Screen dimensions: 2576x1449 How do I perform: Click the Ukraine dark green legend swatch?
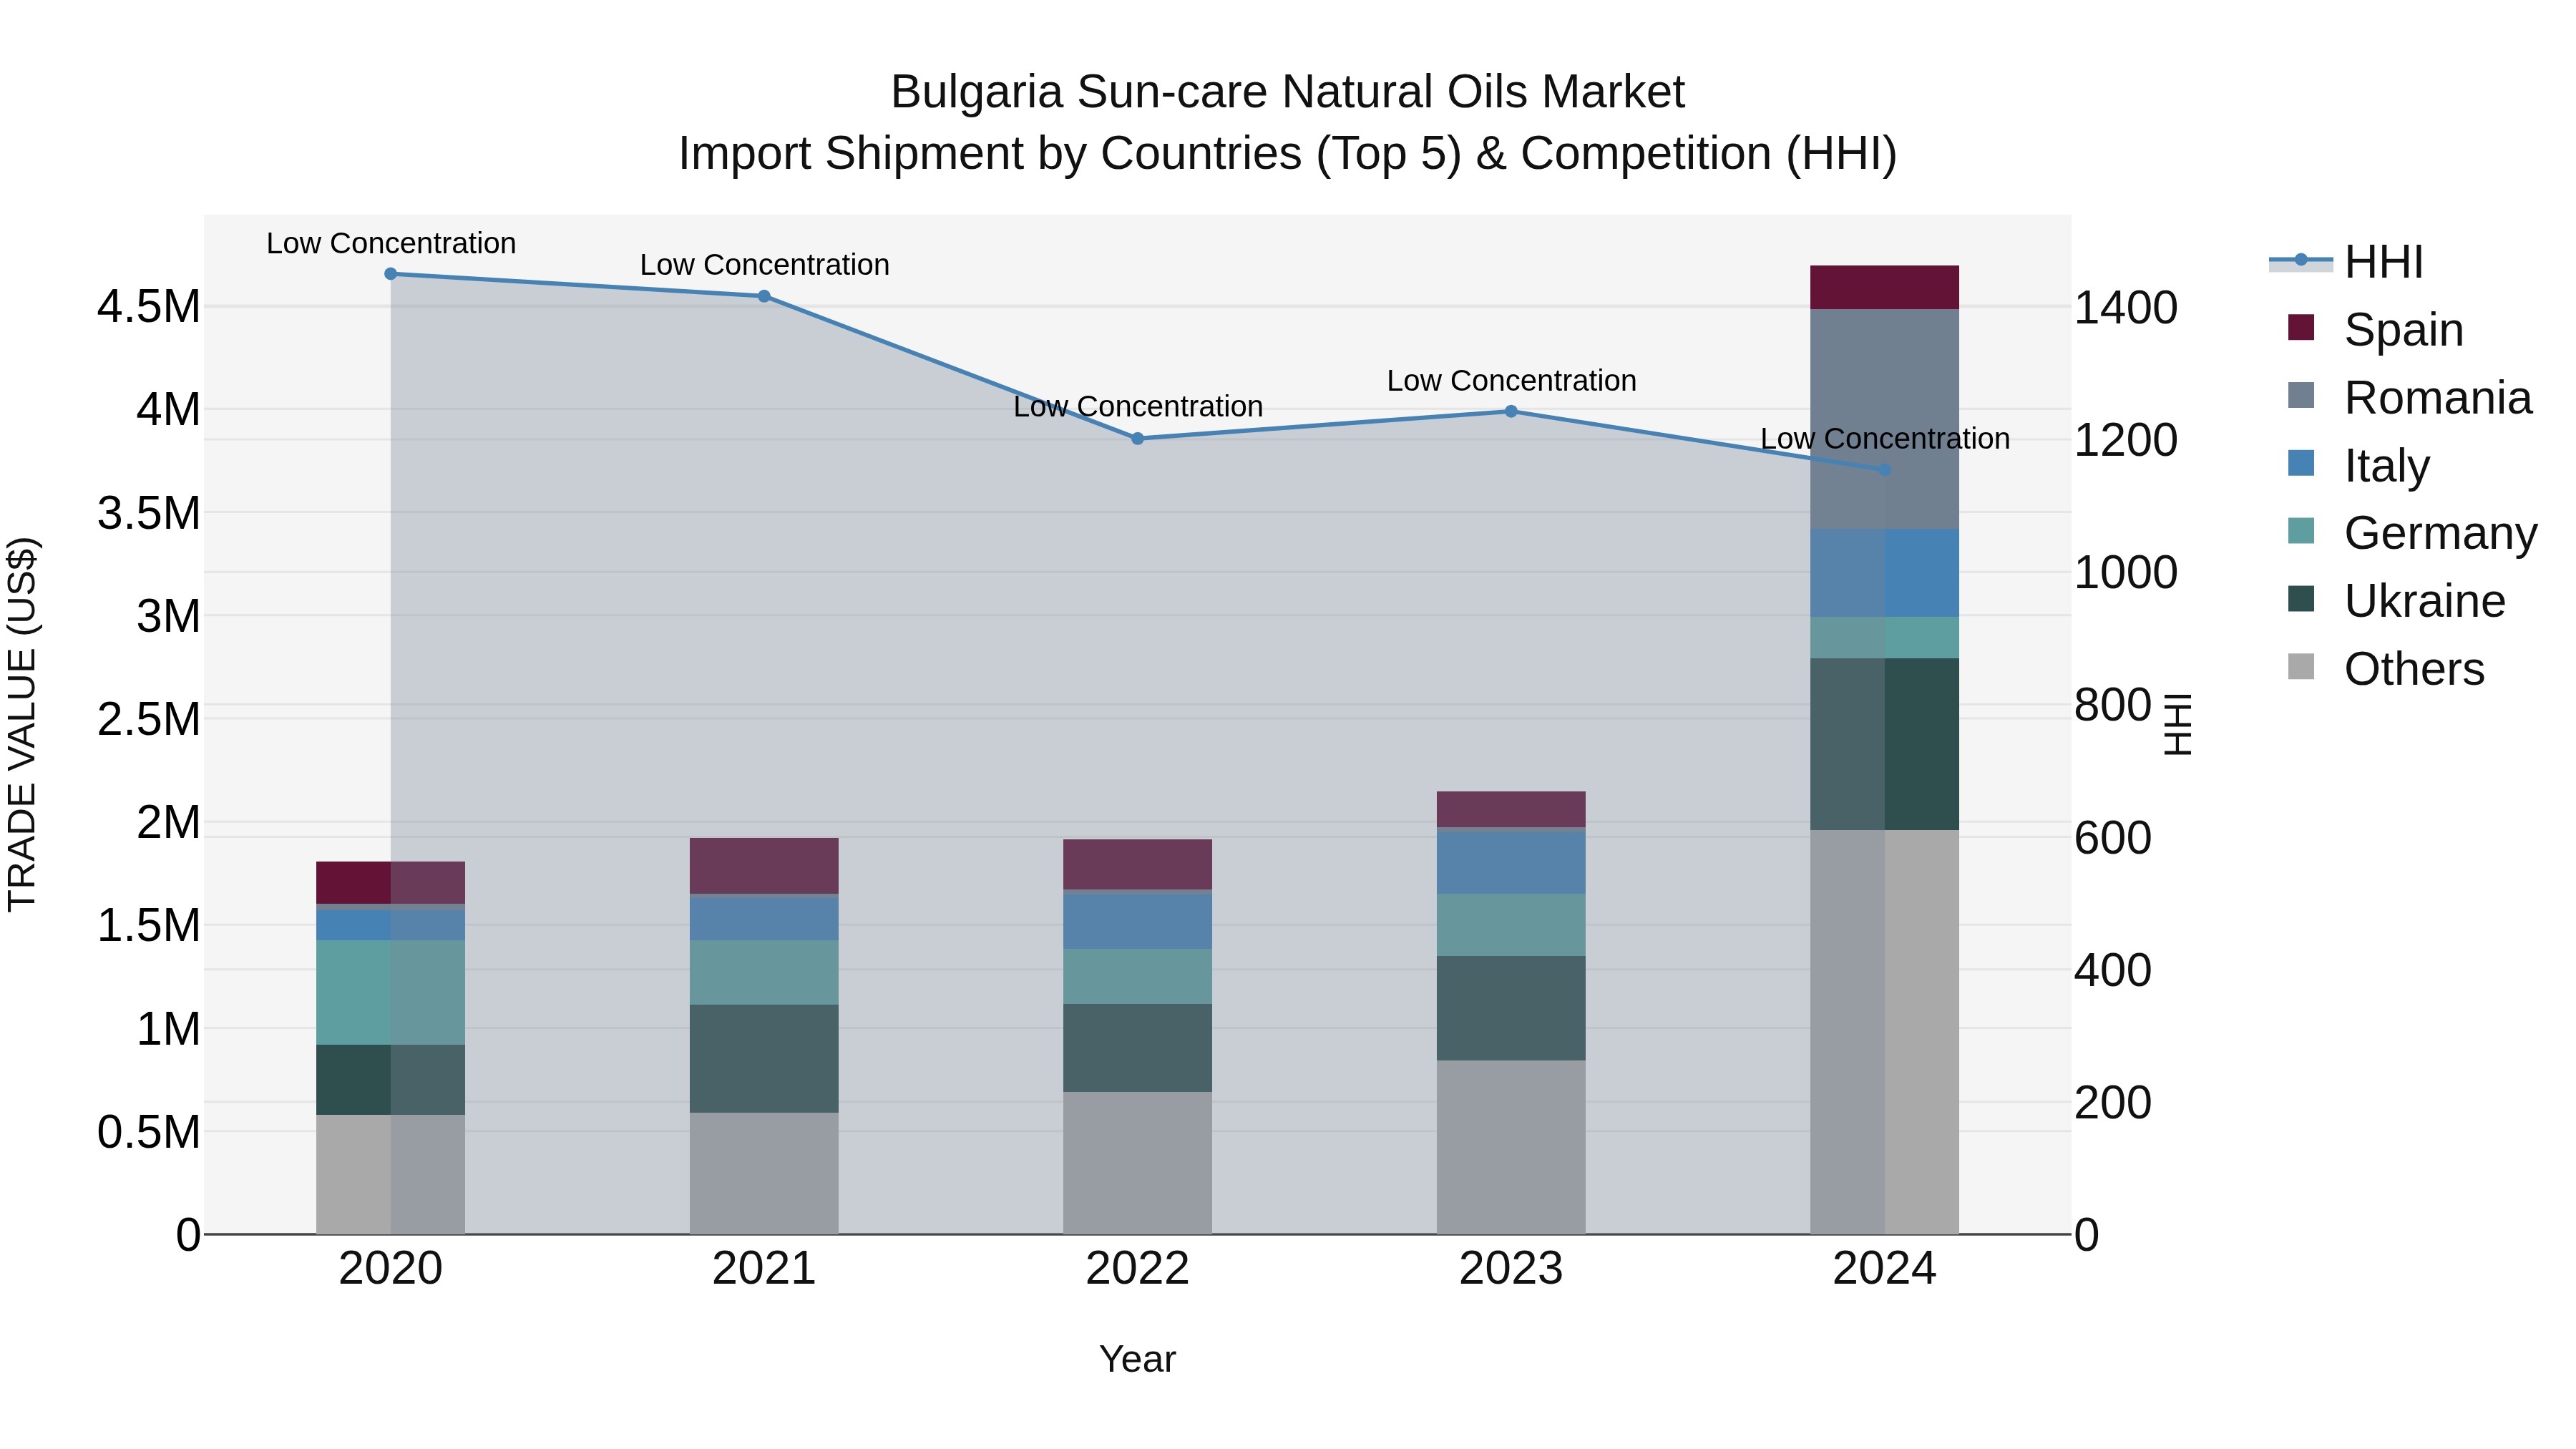point(2301,598)
